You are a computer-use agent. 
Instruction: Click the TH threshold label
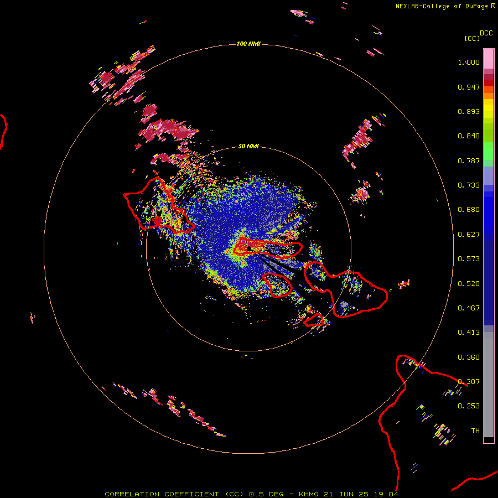(x=475, y=431)
